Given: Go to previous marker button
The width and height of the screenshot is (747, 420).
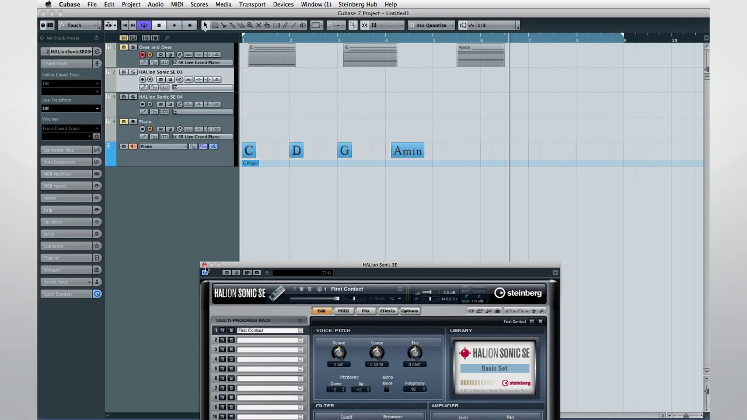Looking at the screenshot, I should (125, 25).
